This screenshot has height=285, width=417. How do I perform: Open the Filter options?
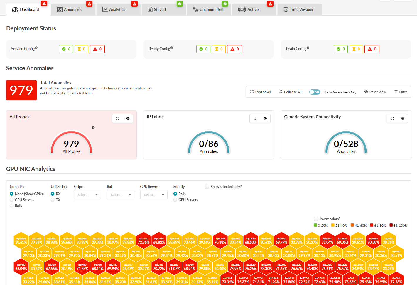401,92
